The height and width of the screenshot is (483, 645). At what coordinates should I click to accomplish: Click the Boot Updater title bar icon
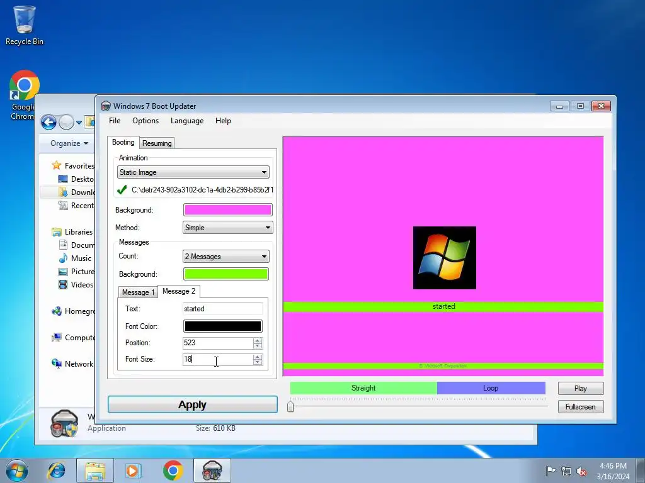pos(106,106)
